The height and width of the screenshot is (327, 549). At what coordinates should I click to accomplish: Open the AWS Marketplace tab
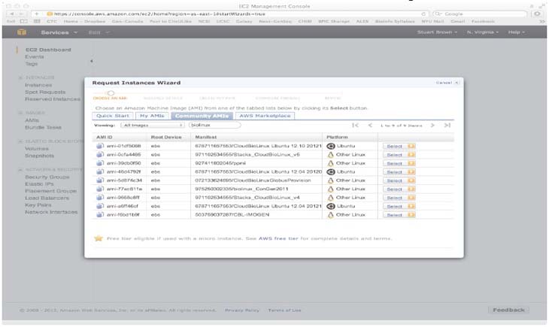tap(265, 116)
